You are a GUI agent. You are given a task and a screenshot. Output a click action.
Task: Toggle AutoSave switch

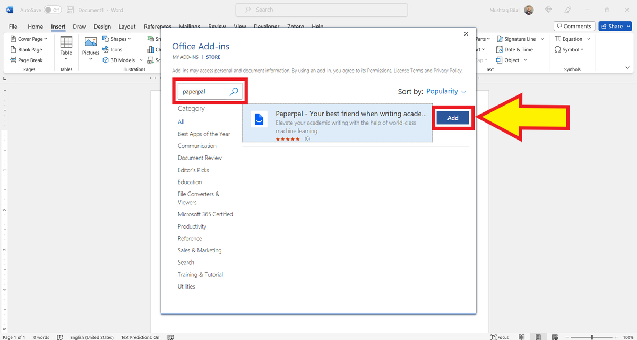[x=52, y=10]
